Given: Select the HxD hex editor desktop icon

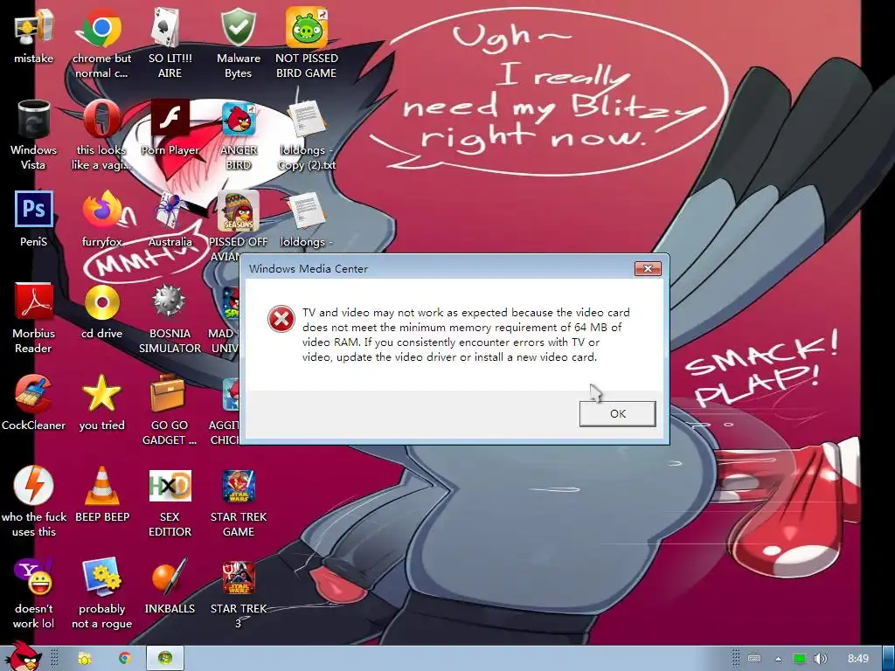Looking at the screenshot, I should [x=170, y=485].
